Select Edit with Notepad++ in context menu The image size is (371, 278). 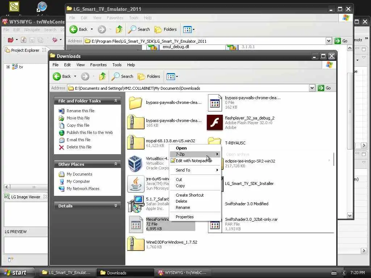click(x=195, y=161)
